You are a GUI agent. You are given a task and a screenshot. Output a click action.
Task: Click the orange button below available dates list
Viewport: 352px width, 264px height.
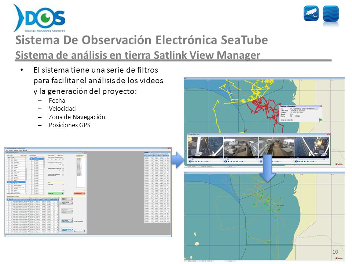pos(80,193)
